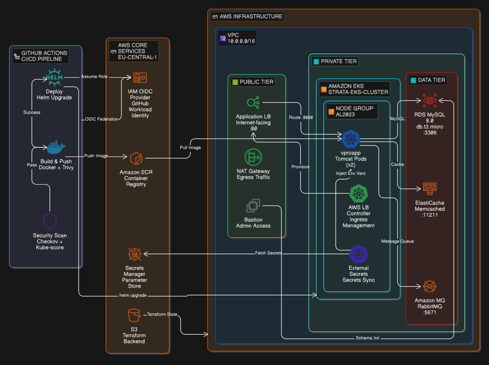Click the "Build & Push Docker + Trivy" label
The width and height of the screenshot is (489, 365).
pos(56,165)
